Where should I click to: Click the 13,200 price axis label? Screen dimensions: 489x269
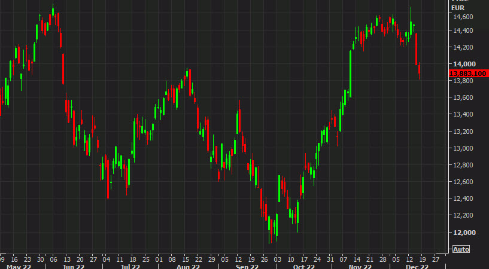462,132
